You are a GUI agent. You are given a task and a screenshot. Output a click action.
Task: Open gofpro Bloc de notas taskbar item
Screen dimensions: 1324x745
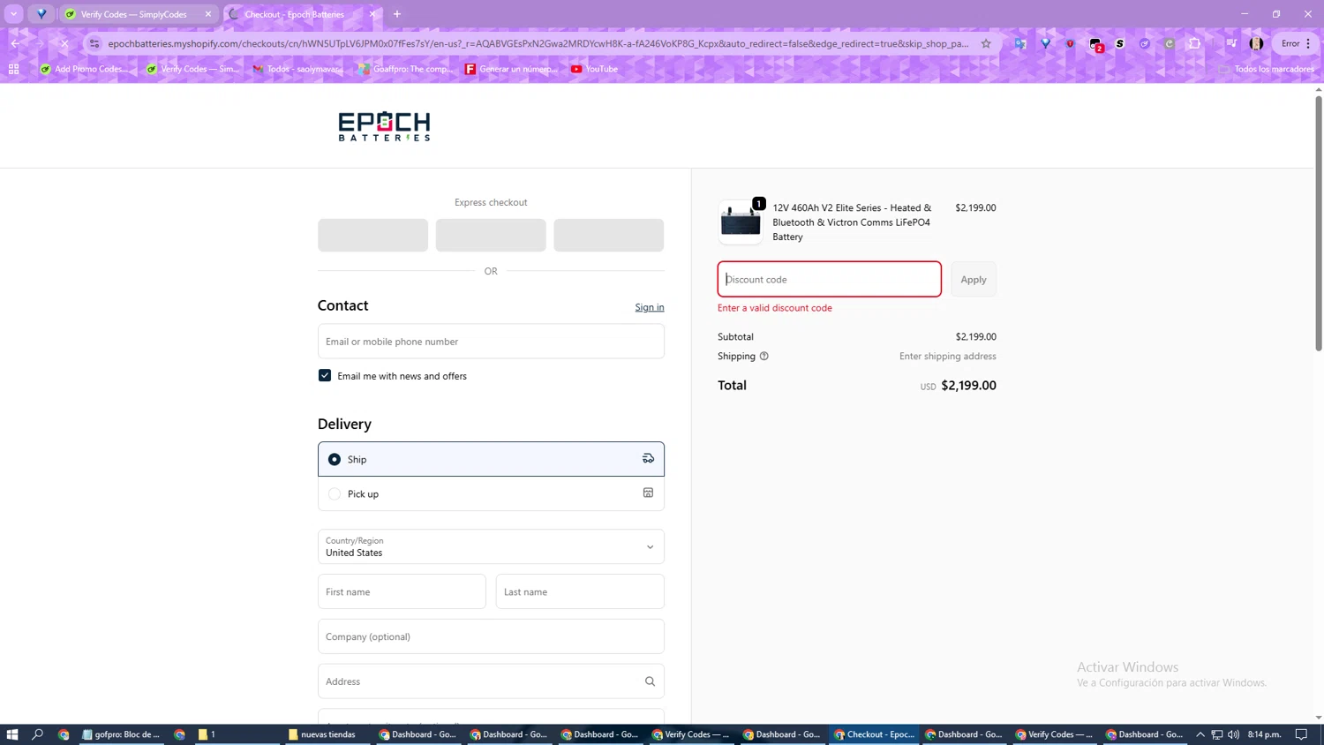[121, 734]
